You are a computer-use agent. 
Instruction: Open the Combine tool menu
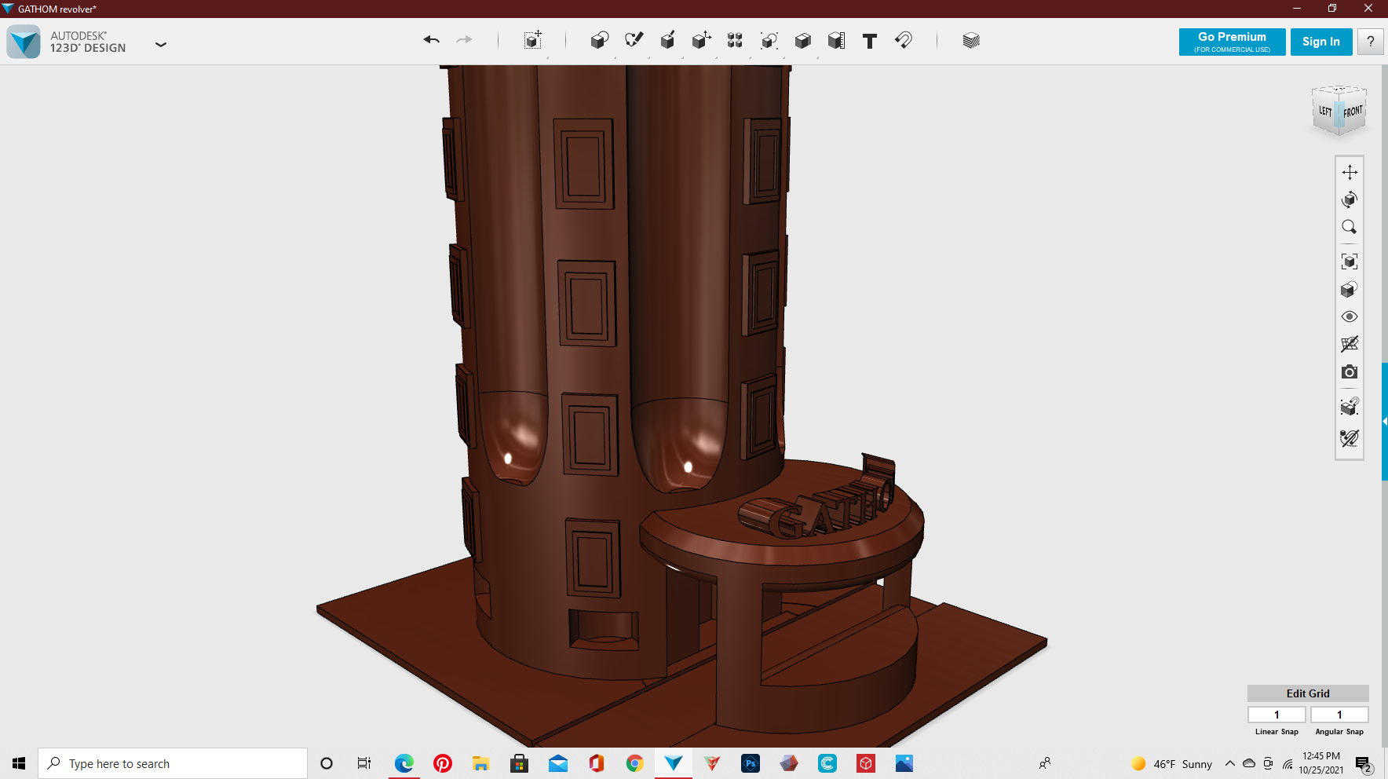[802, 40]
